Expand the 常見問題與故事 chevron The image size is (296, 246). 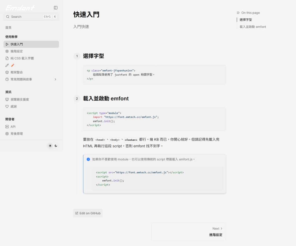55,79
